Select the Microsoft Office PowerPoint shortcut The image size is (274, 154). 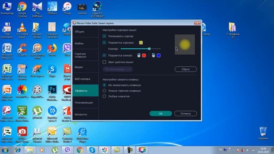(x=7, y=93)
